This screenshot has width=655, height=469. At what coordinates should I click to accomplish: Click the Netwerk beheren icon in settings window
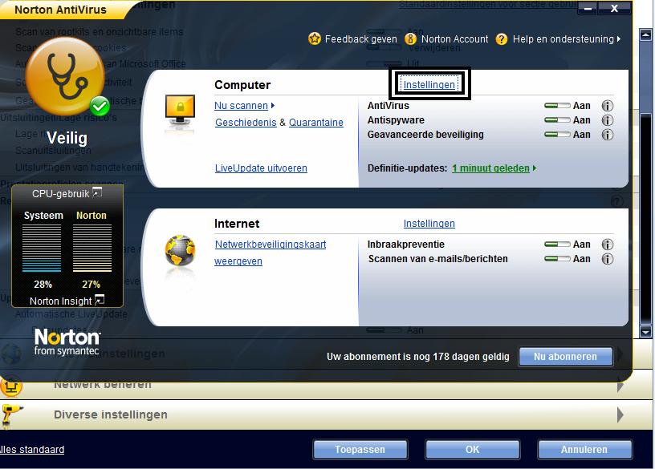(x=11, y=386)
